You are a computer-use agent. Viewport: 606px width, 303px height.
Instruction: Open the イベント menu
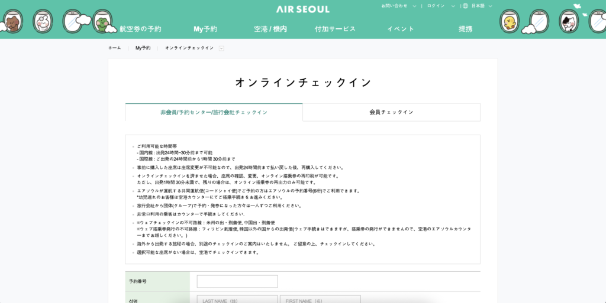pos(401,29)
